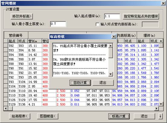Click the 标高计算 button
Screen dimensions: 167x123
point(119,116)
